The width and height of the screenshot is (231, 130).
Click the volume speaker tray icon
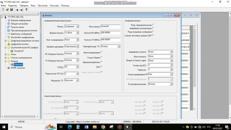pyautogui.click(x=204, y=127)
